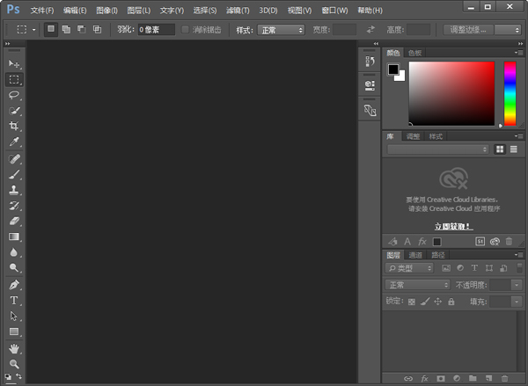The image size is (528, 386).
Task: Open the 类型 layer filter dropdown
Action: 410,268
